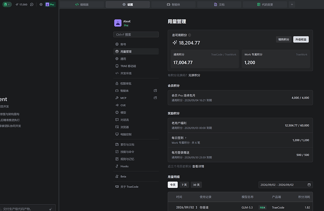324x211 pixels.
Task: Open the MCP settings page
Action: click(x=136, y=98)
